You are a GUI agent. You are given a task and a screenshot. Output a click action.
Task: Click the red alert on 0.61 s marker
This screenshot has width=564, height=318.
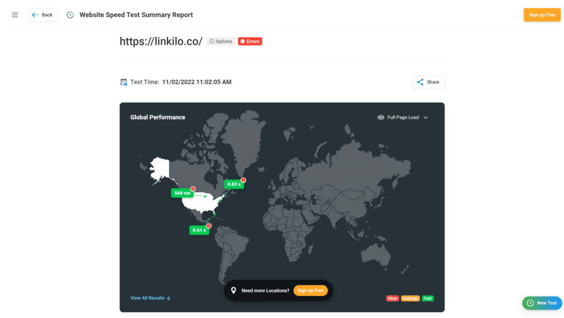tap(209, 226)
